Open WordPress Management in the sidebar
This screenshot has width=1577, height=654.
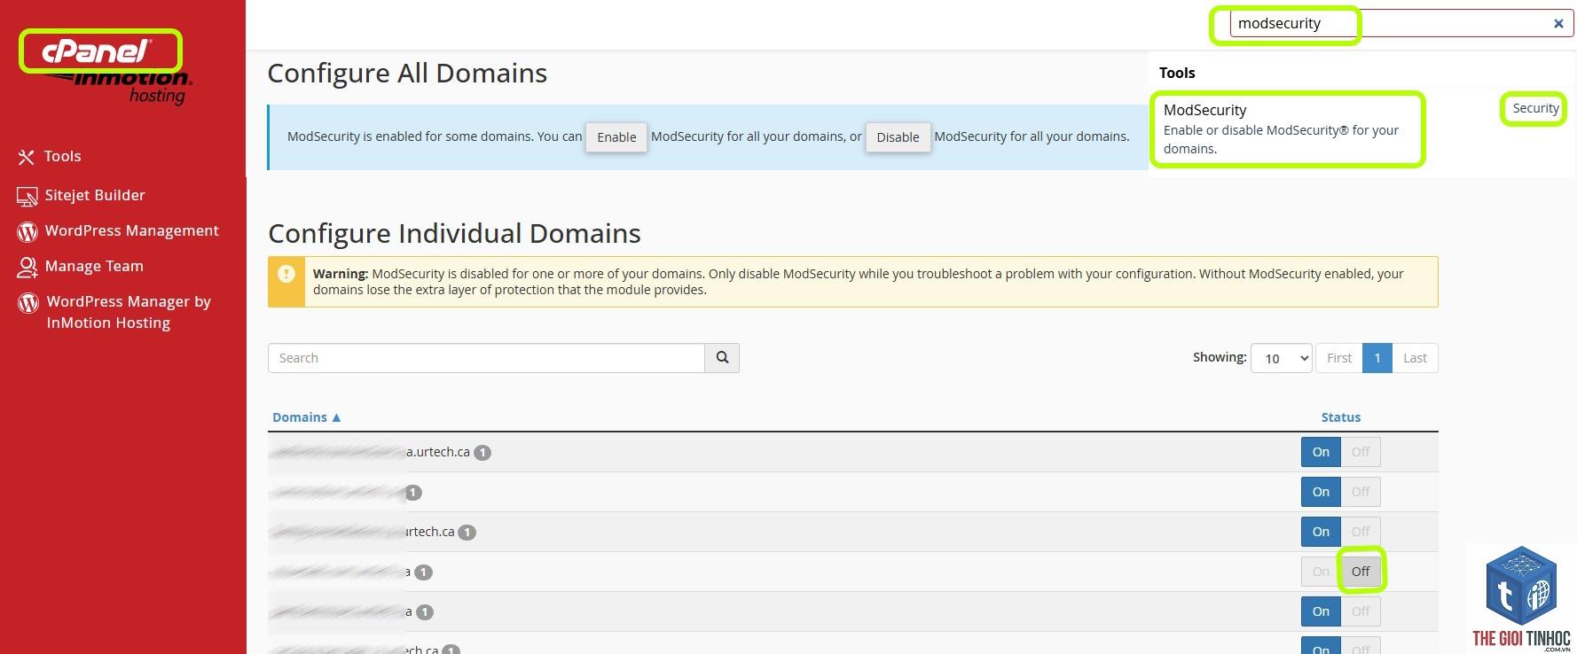click(131, 230)
